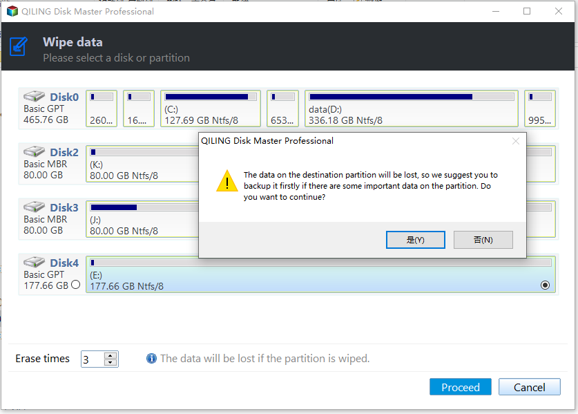The image size is (578, 414).
Task: Select the 653... partition on Disk0
Action: (282, 109)
